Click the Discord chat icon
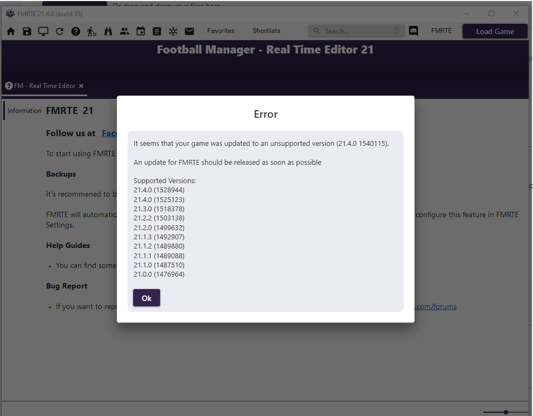 click(x=413, y=31)
